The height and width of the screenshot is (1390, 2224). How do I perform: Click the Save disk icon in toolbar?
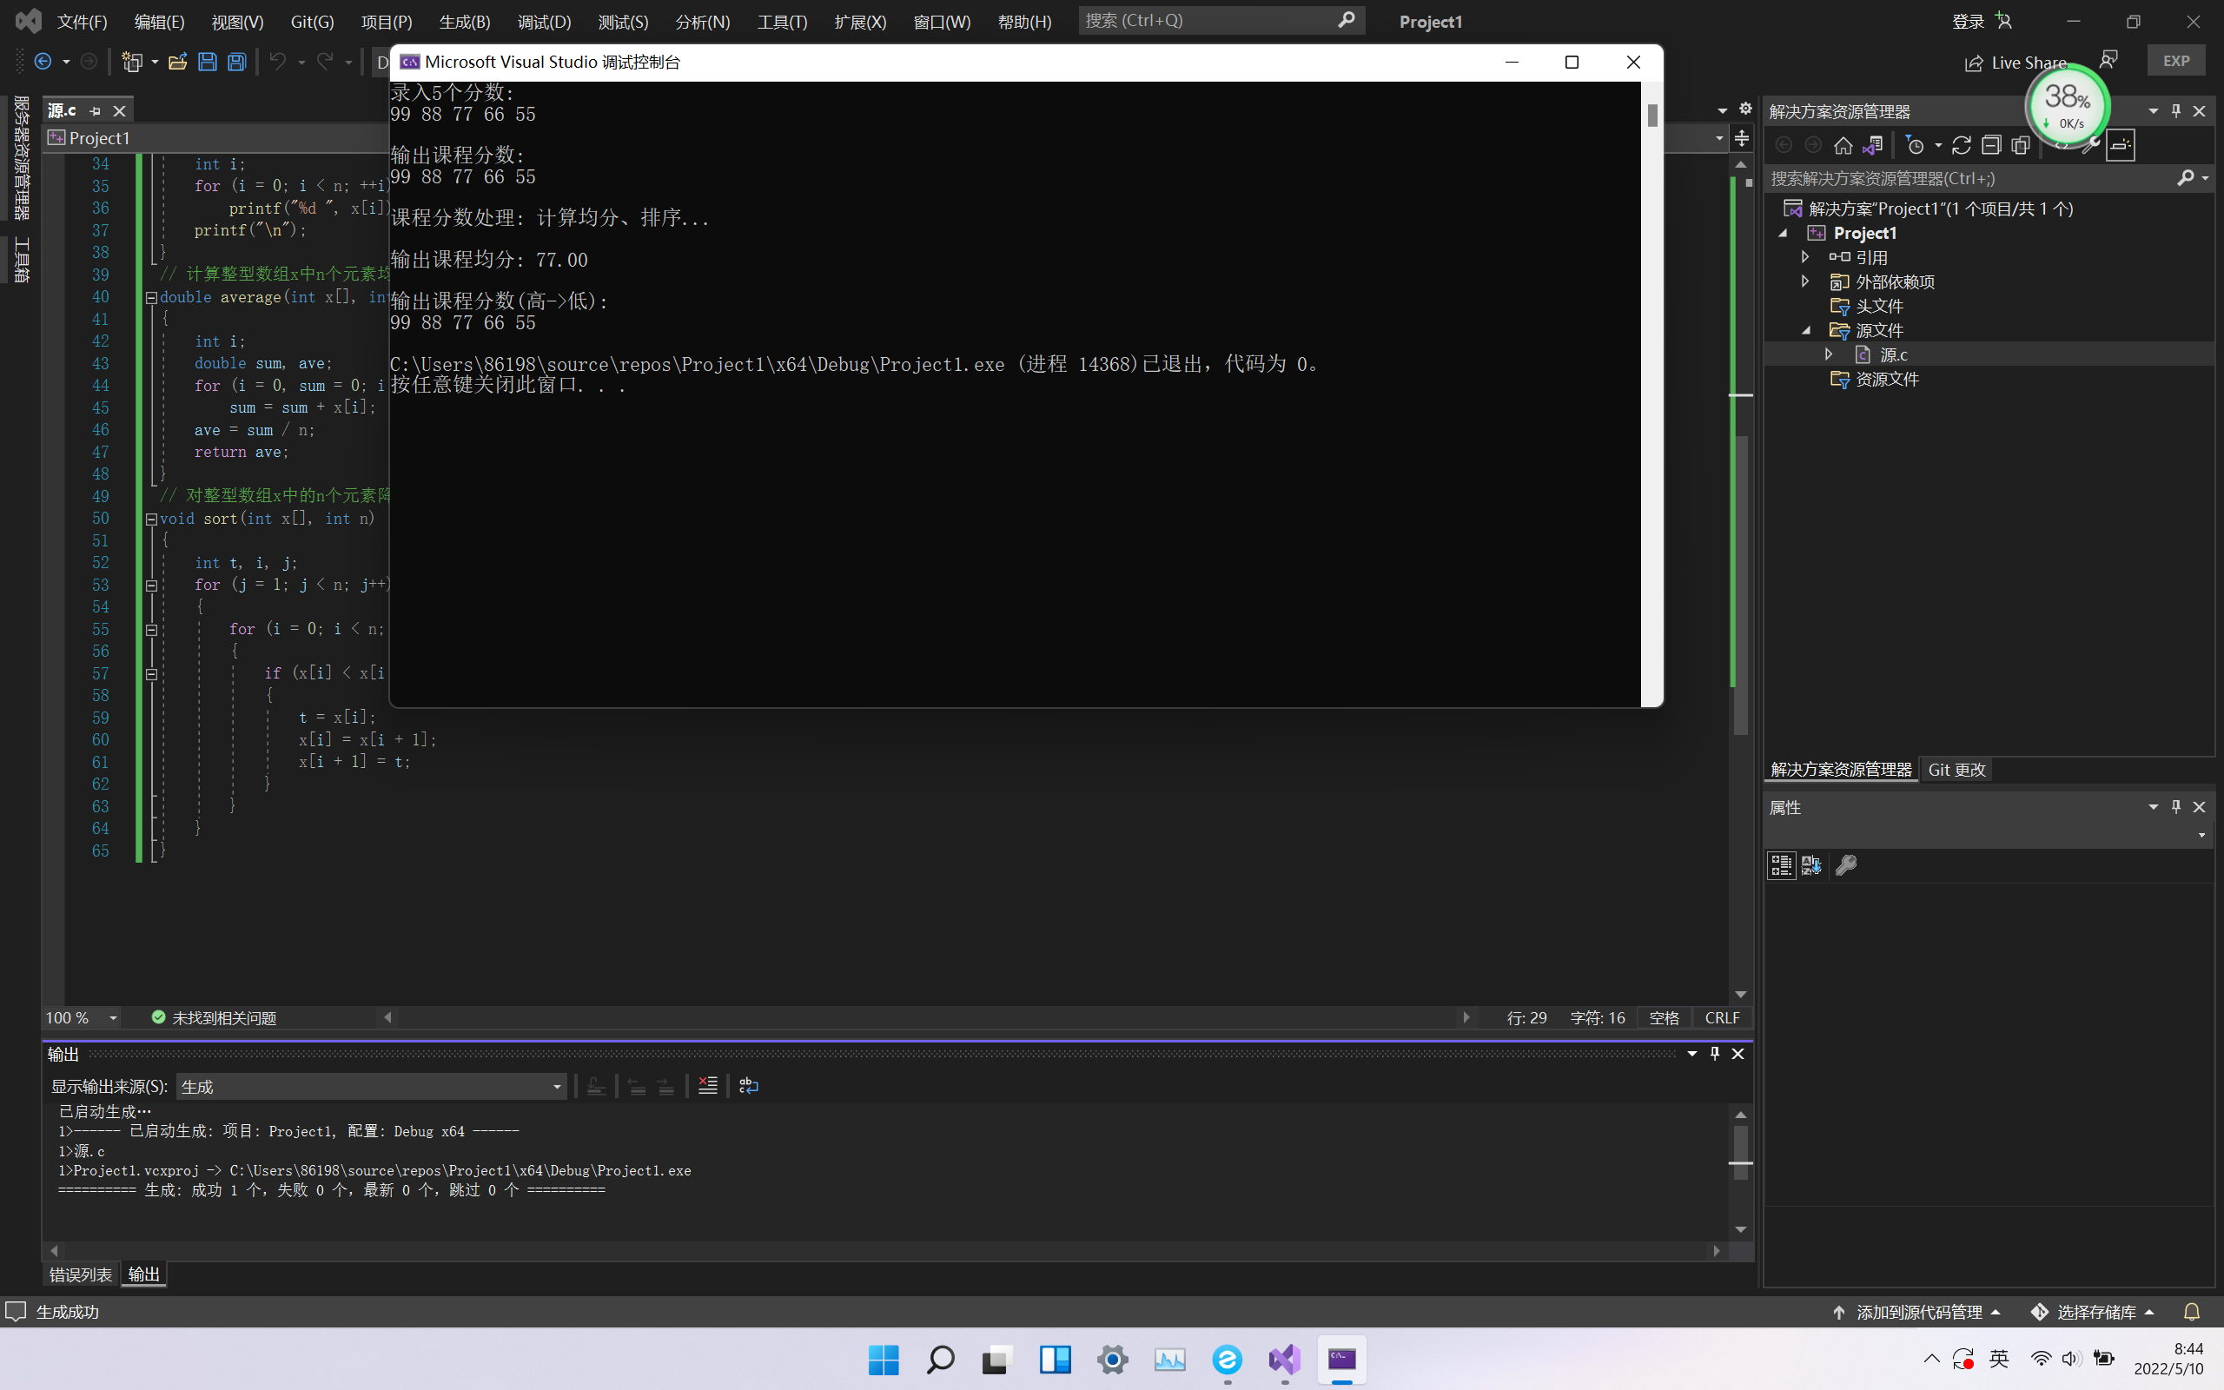(208, 62)
